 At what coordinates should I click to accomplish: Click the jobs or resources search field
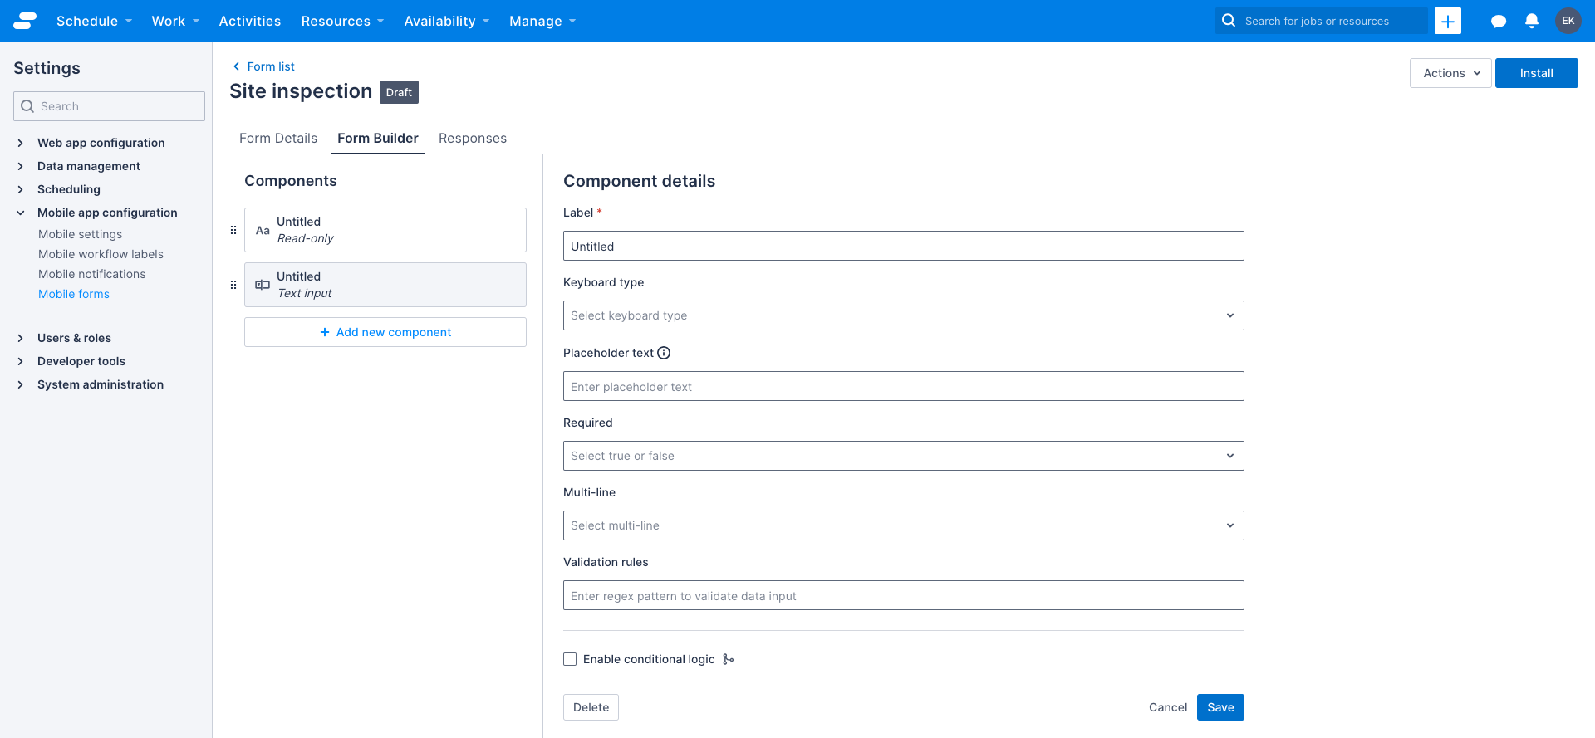pyautogui.click(x=1321, y=21)
